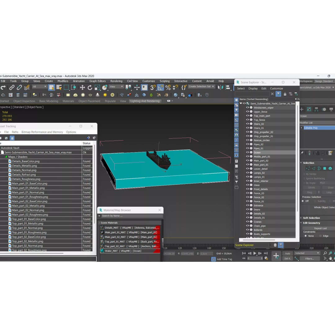
Task: Click the Search by Name field
Action: [132, 216]
